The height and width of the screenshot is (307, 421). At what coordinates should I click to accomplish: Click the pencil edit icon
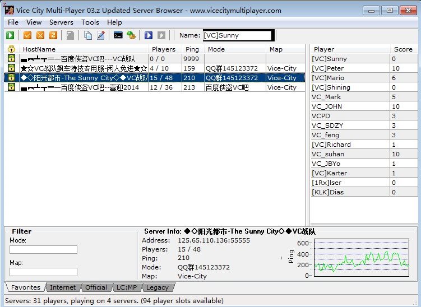[x=101, y=35]
